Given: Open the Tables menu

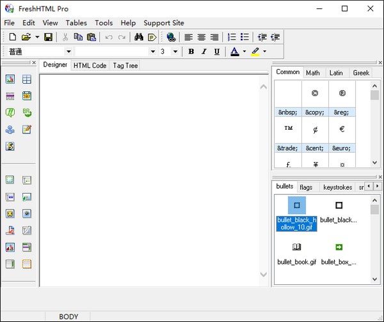Looking at the screenshot, I should point(76,23).
